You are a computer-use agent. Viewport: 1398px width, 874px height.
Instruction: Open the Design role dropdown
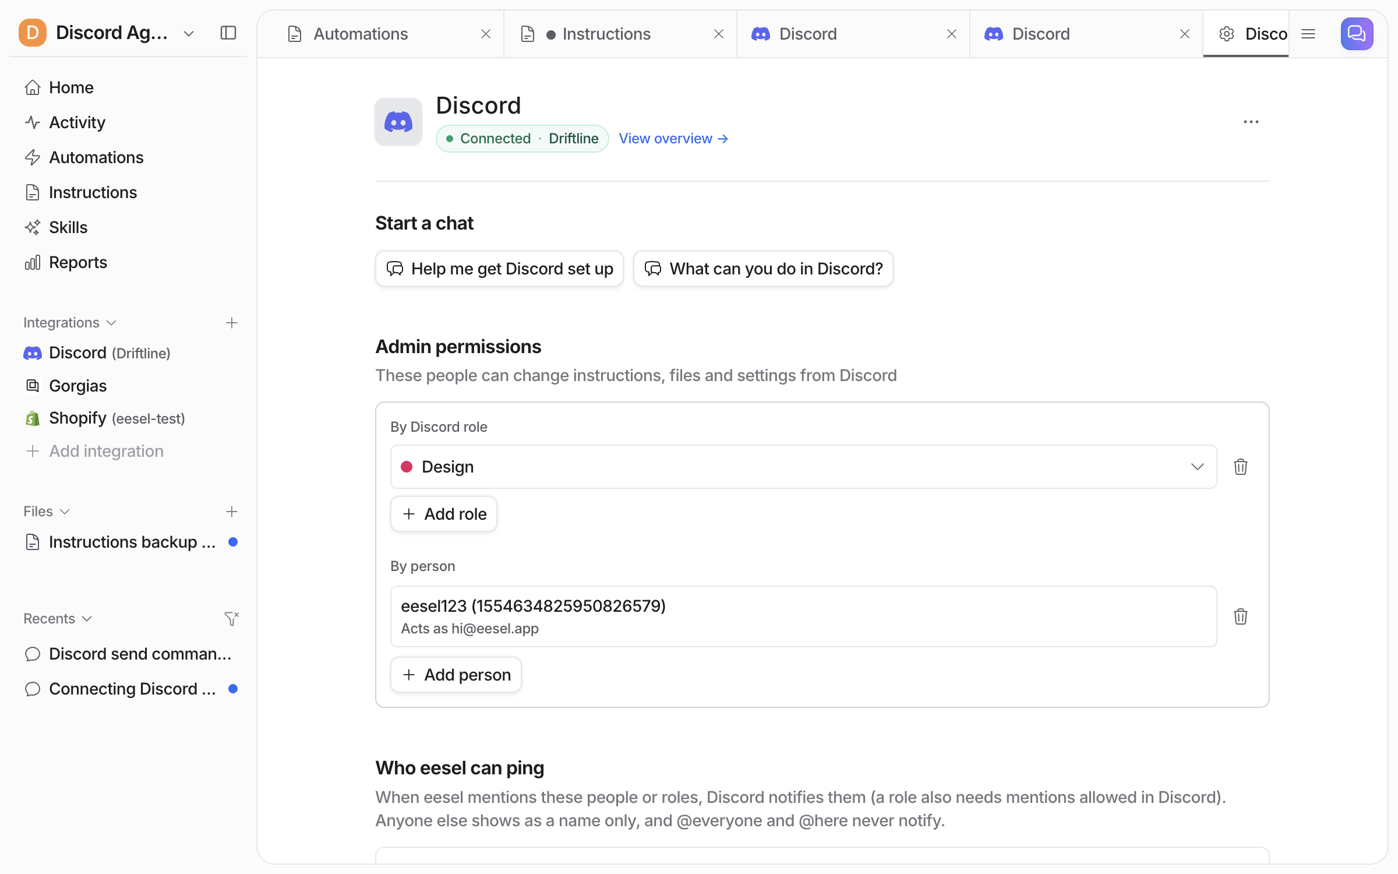803,467
